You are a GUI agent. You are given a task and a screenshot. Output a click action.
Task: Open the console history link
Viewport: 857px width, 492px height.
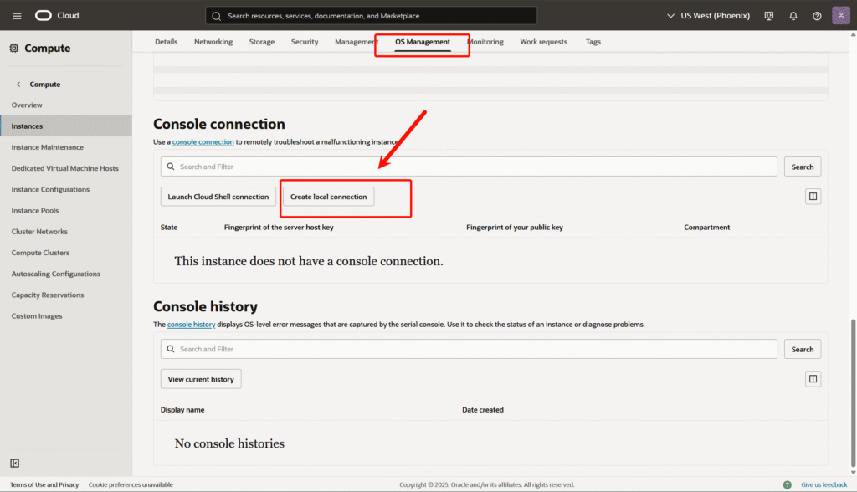[x=191, y=325]
